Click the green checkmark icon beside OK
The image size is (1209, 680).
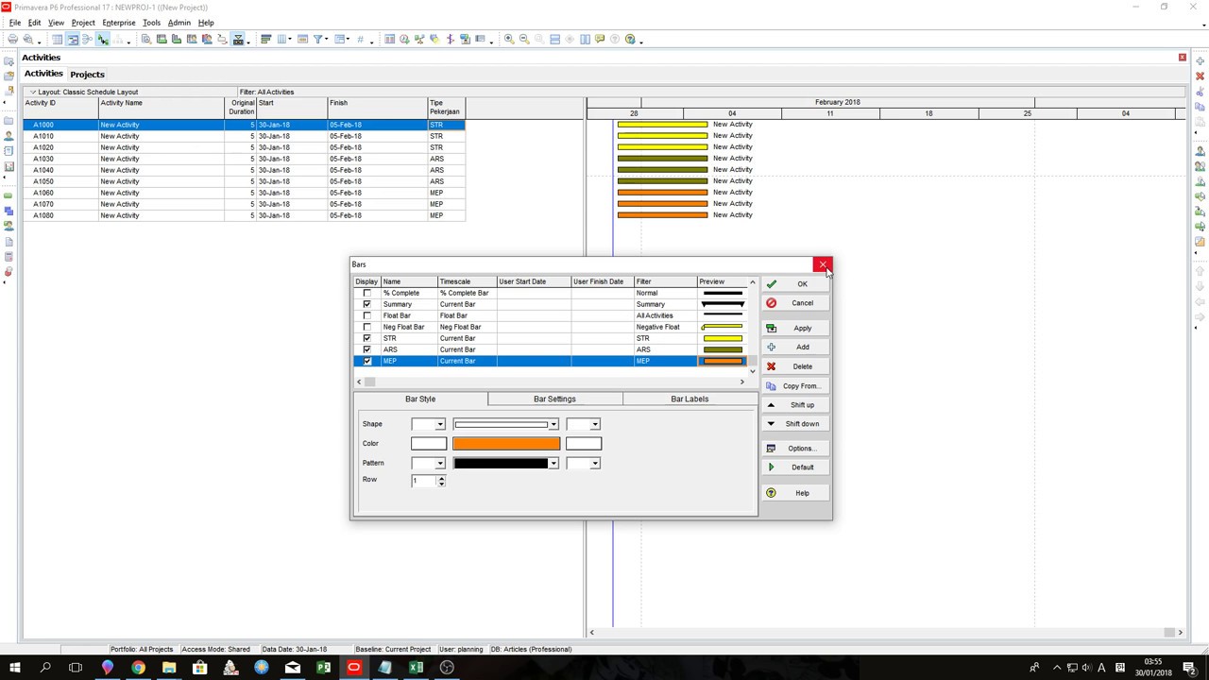(771, 284)
